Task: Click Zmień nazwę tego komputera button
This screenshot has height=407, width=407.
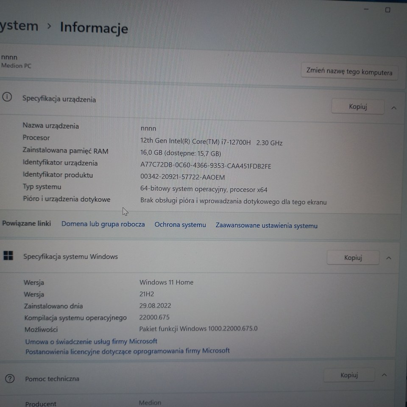Action: pyautogui.click(x=349, y=71)
